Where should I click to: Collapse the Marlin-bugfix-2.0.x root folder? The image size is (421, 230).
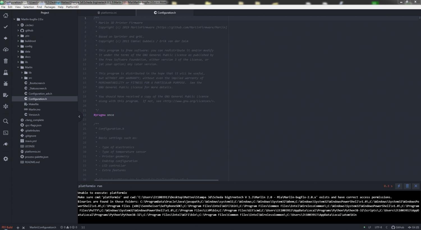coord(14,19)
